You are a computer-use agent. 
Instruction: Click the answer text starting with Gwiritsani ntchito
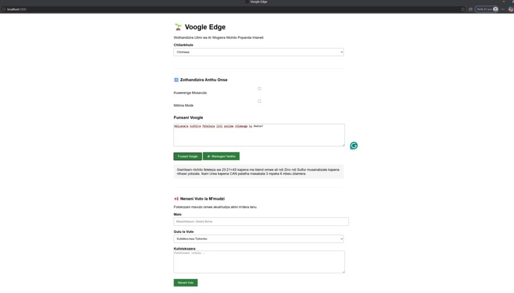pyautogui.click(x=258, y=172)
